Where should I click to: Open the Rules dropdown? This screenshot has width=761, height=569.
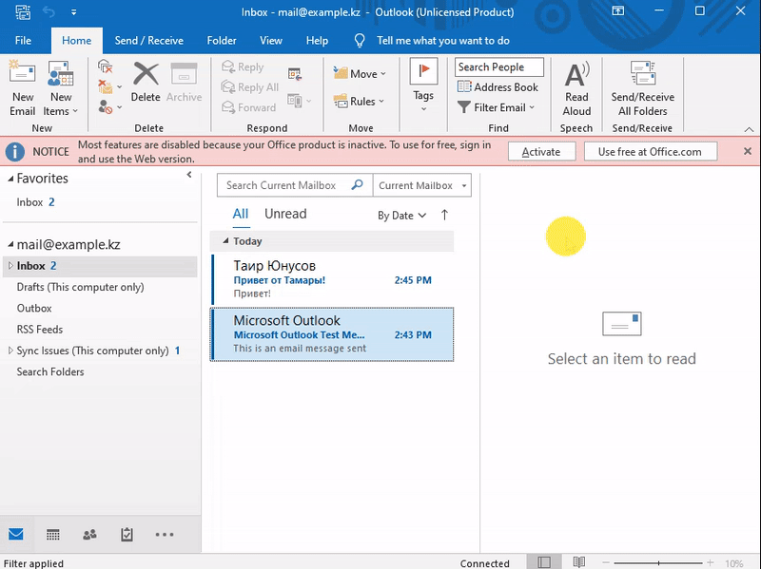point(359,102)
